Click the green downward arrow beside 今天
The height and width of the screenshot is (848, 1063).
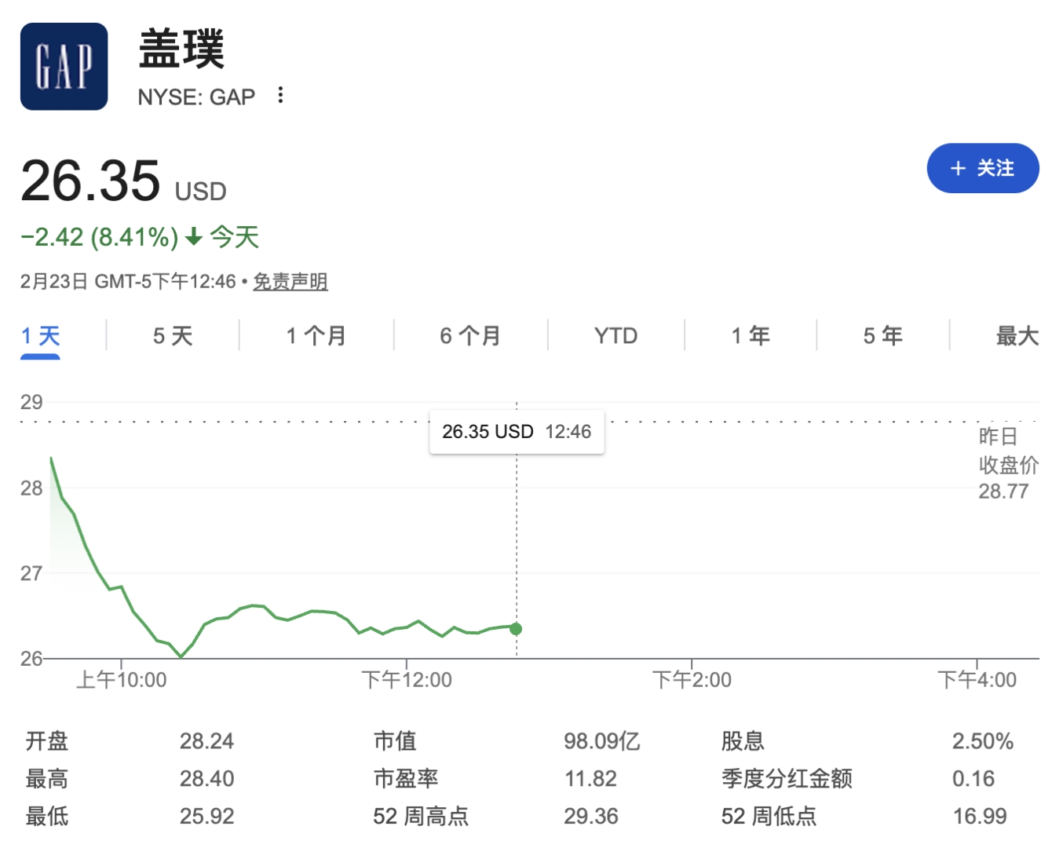[192, 237]
